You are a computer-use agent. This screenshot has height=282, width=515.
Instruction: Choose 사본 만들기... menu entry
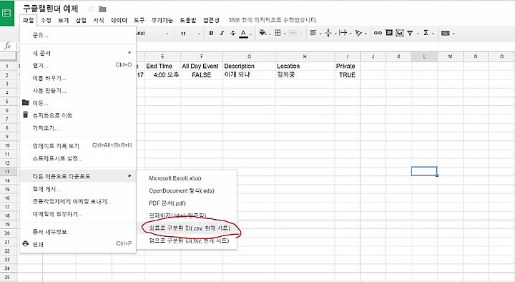78,90
